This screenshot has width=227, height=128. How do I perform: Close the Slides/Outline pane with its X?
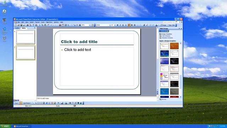[35, 28]
